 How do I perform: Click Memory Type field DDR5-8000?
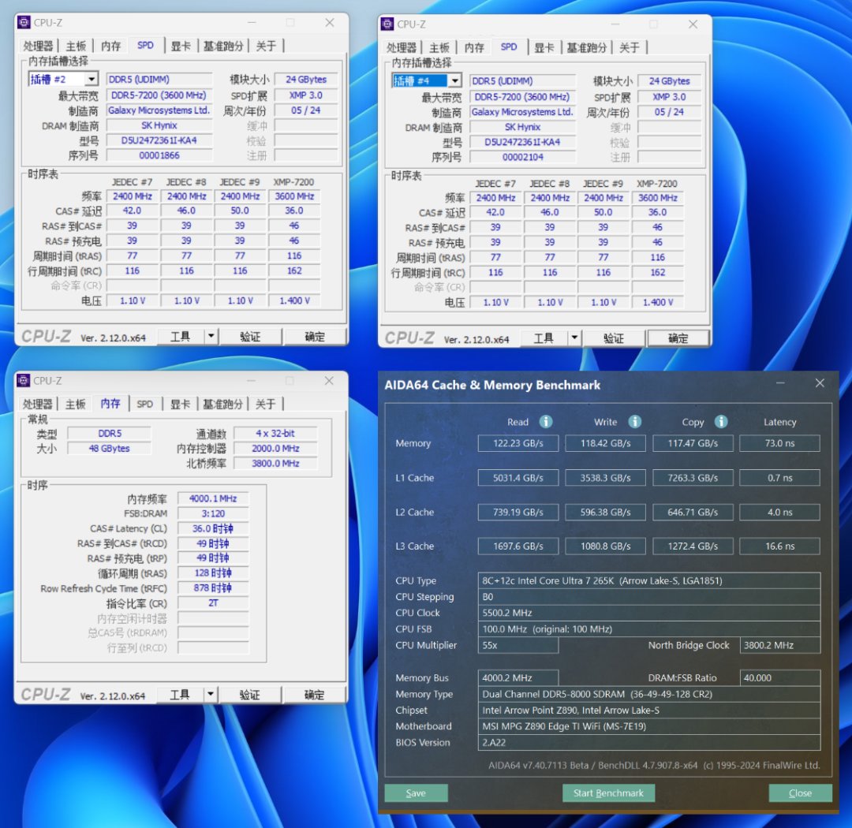(x=649, y=694)
